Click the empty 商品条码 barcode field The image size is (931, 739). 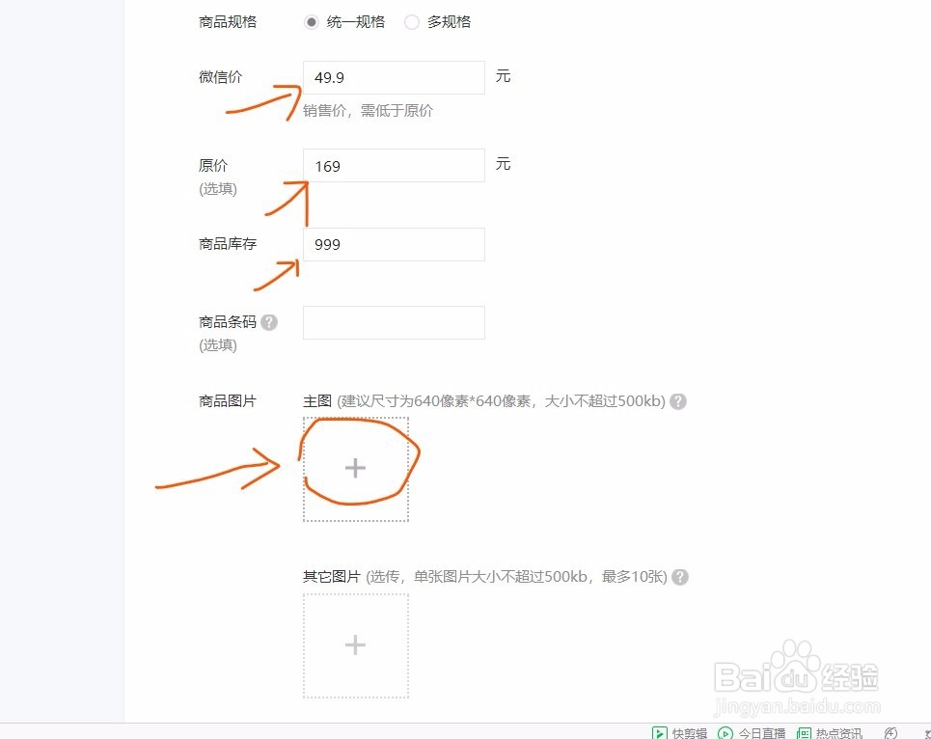394,322
